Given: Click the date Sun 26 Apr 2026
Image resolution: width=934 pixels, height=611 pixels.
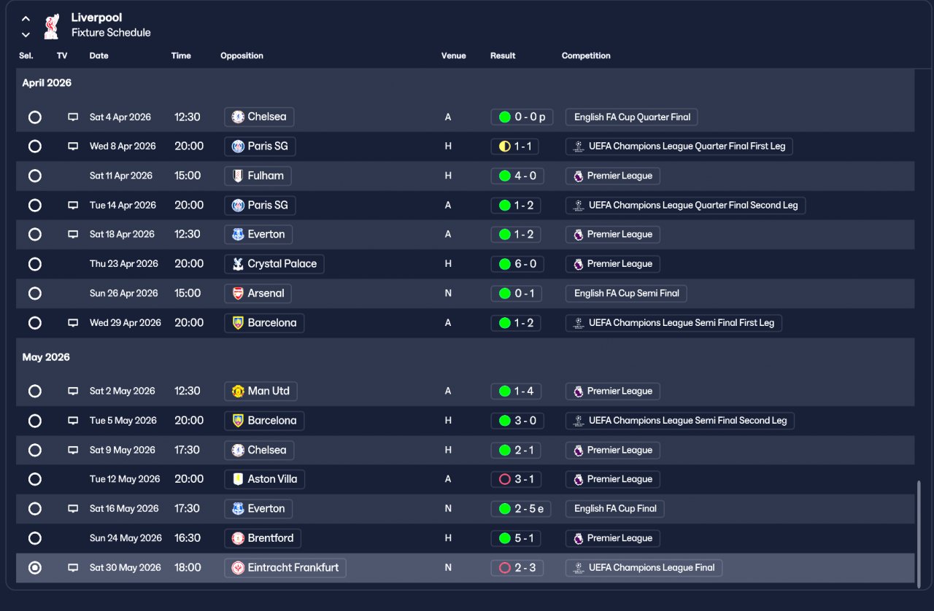Looking at the screenshot, I should point(124,293).
